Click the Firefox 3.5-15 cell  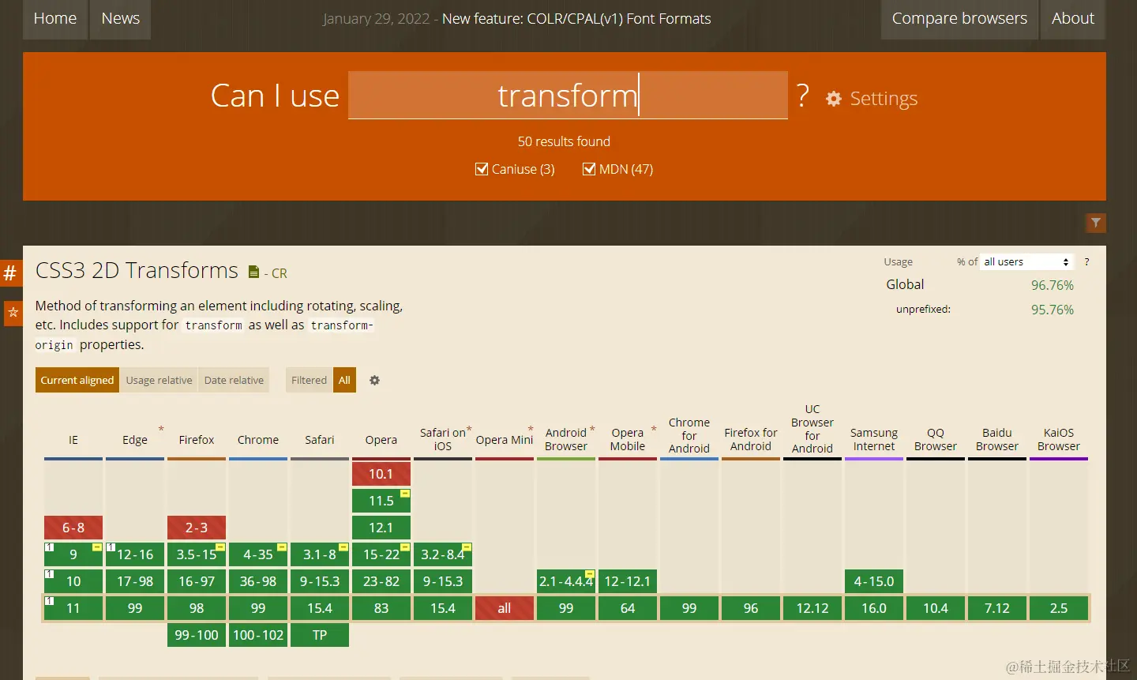(x=197, y=554)
